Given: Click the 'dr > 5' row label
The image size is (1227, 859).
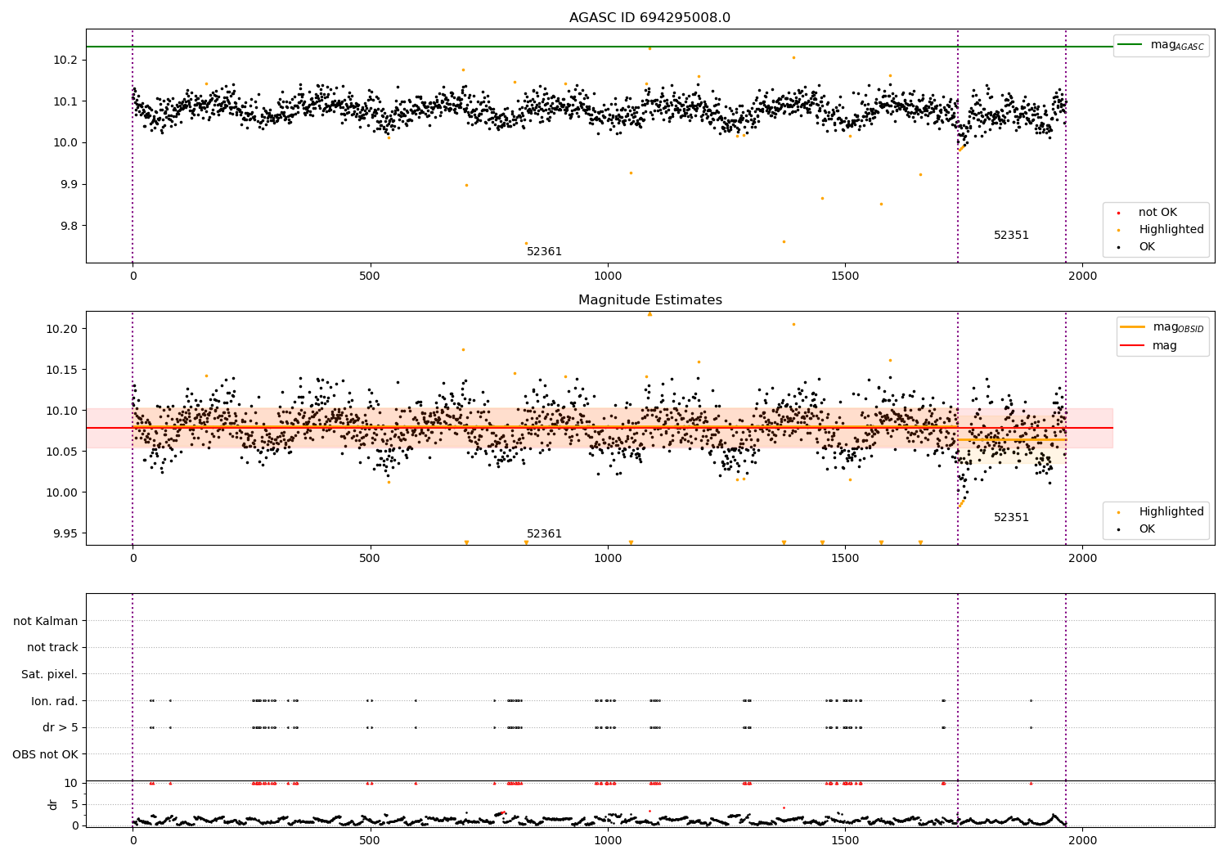Looking at the screenshot, I should tap(61, 728).
